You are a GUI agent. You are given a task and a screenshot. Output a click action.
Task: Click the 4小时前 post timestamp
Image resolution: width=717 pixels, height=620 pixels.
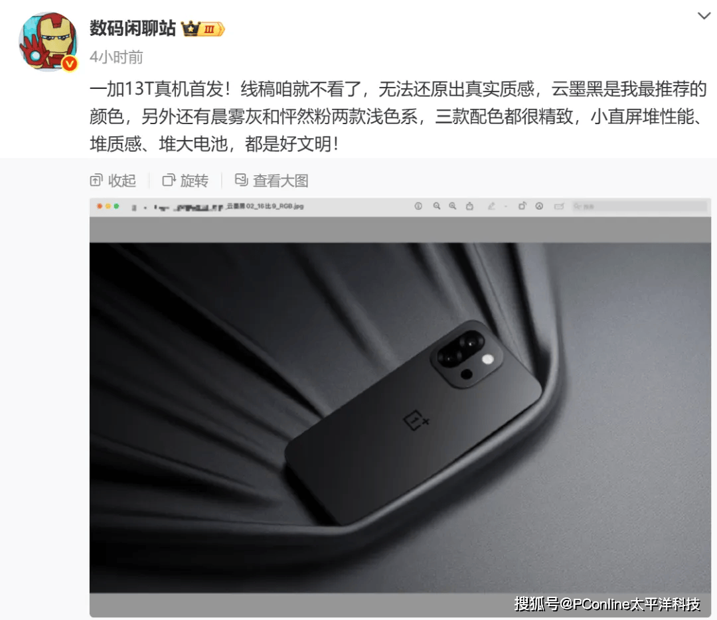[116, 58]
